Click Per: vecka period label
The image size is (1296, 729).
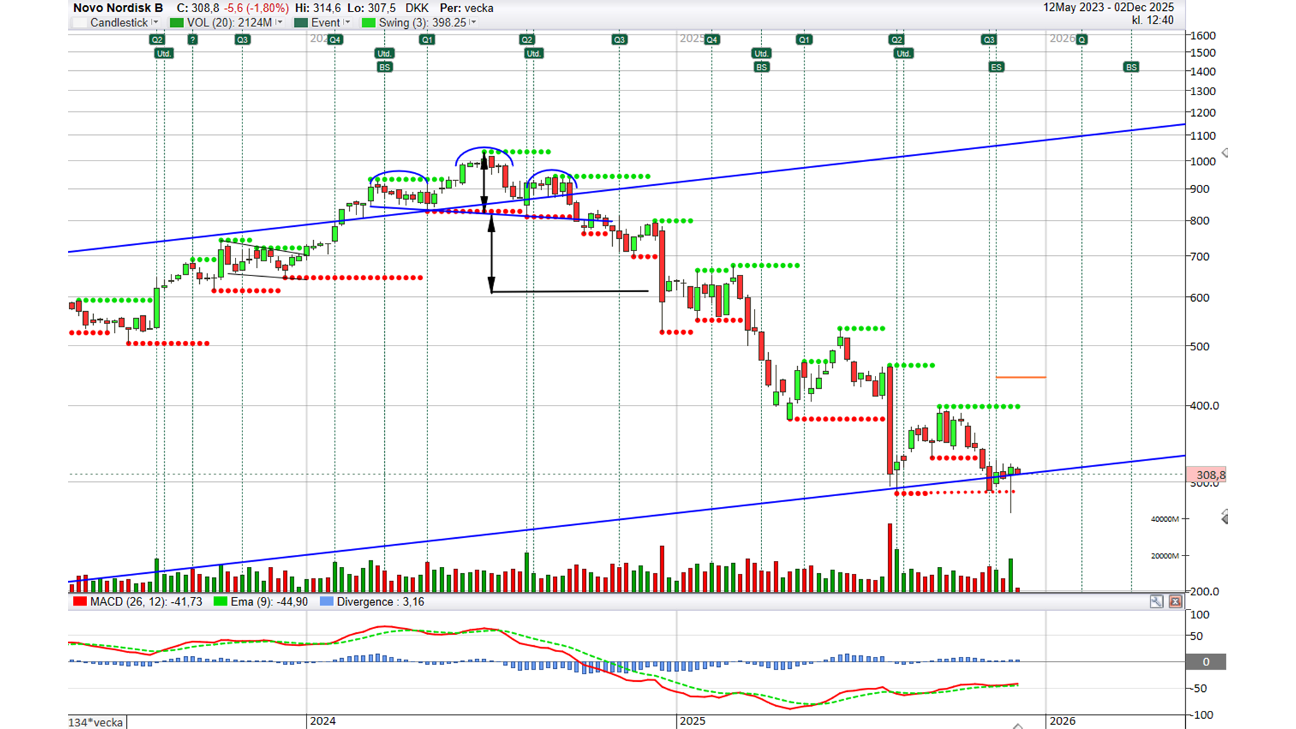coord(466,8)
